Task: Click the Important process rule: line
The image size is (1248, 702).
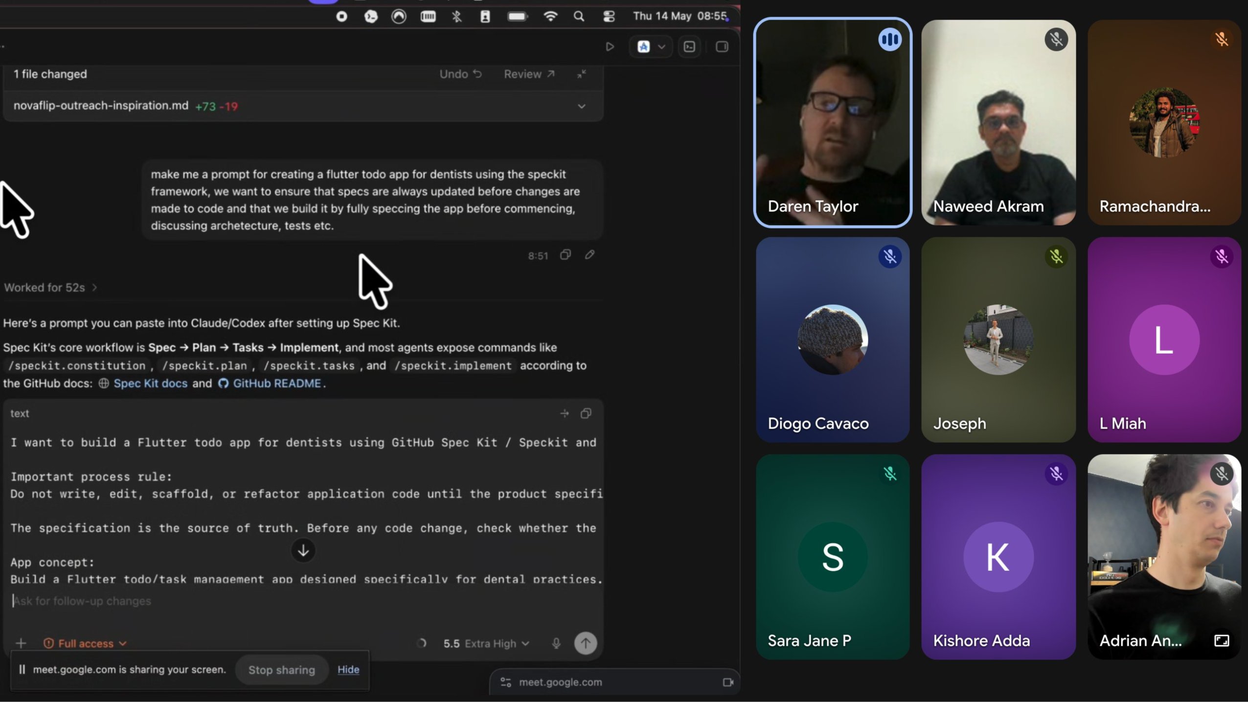Action: pyautogui.click(x=91, y=476)
